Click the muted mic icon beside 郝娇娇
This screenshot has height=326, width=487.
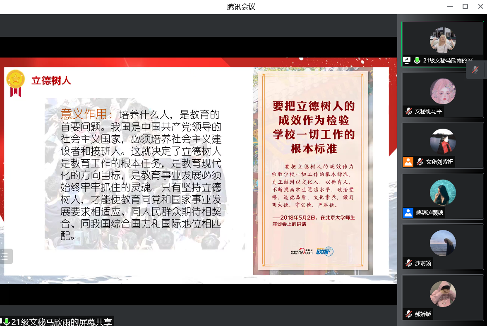(409, 314)
